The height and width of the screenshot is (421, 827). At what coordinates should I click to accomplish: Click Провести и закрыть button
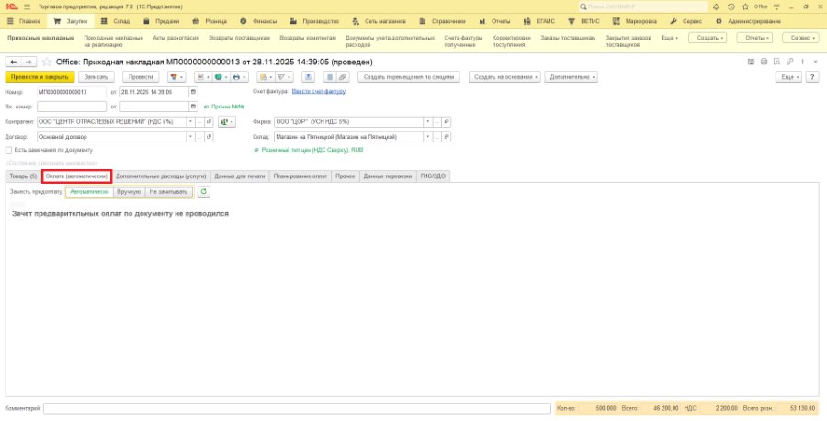click(40, 77)
